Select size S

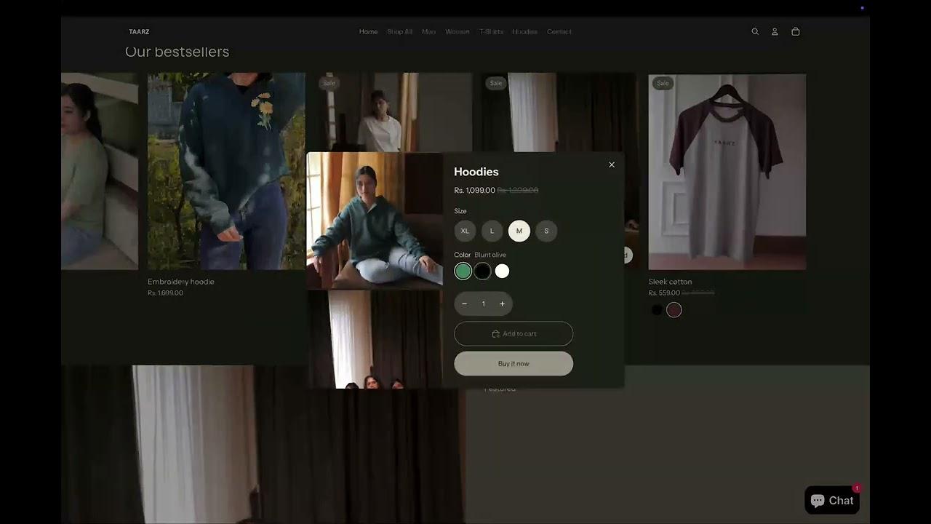[x=546, y=231]
